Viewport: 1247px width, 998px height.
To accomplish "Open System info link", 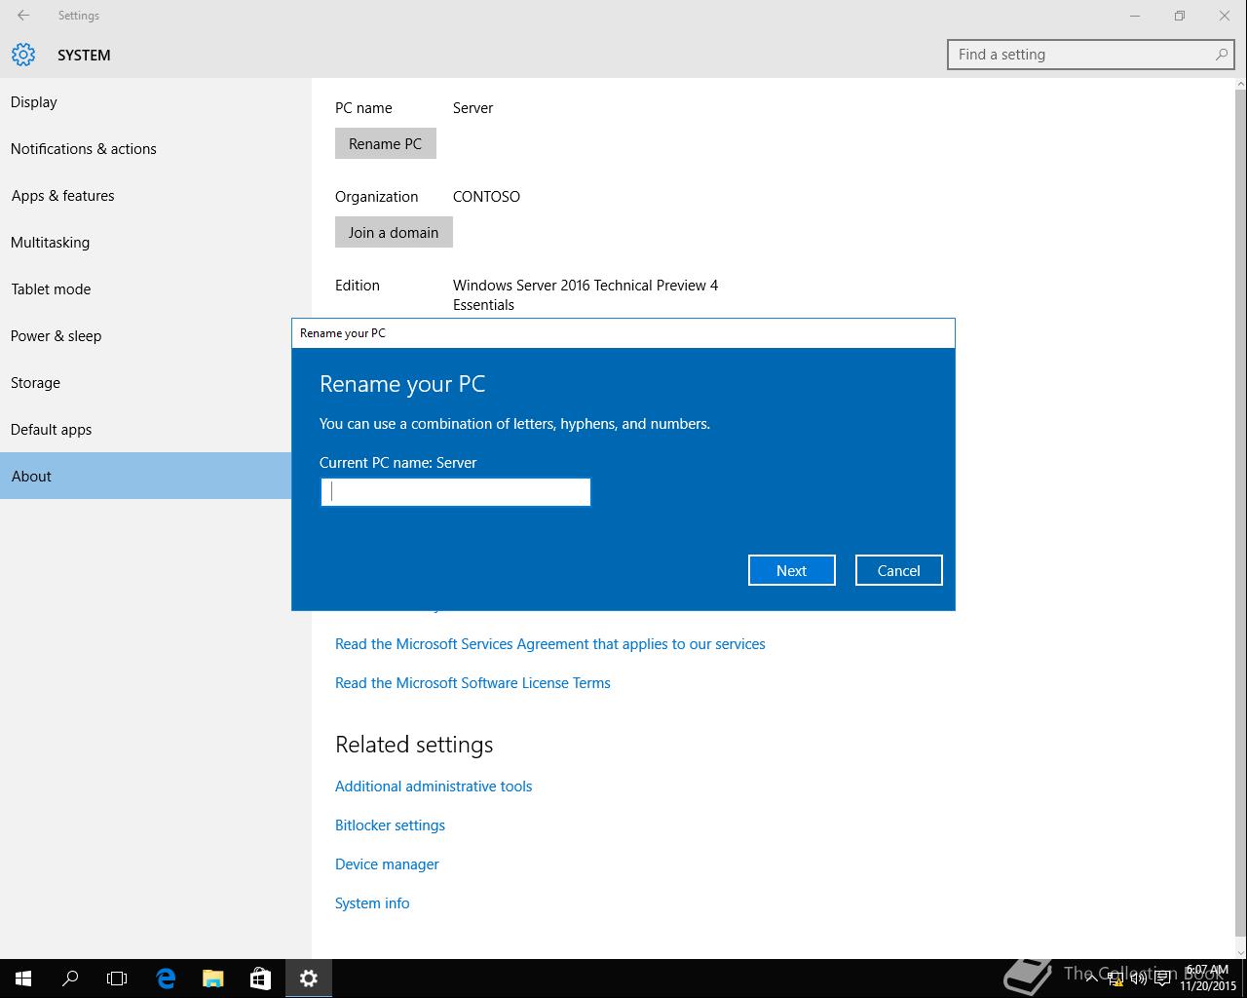I will tap(372, 903).
